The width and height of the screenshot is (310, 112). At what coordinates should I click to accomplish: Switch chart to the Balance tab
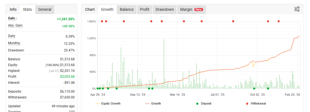[126, 9]
